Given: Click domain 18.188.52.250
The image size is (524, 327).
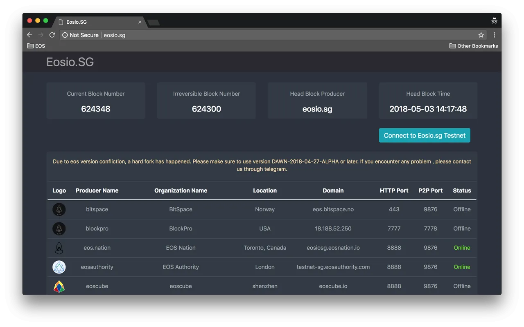Looking at the screenshot, I should 333,228.
